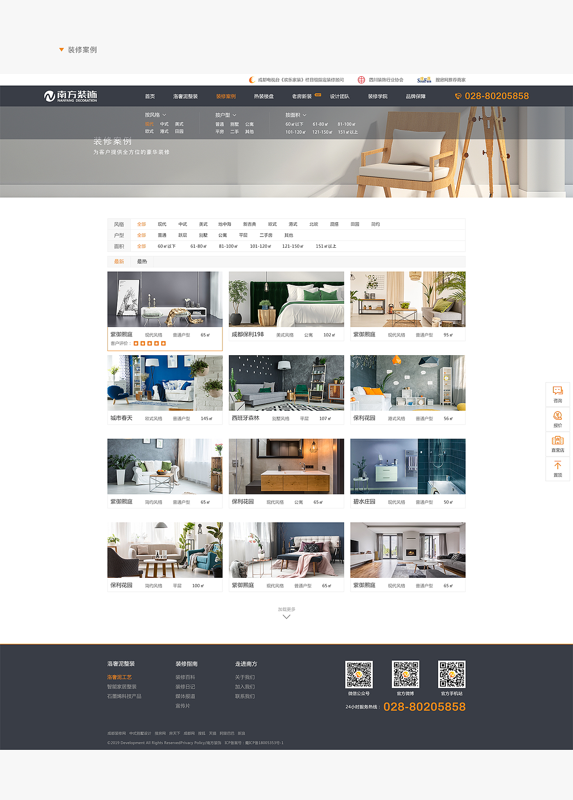Open 装修学院 navigation item

click(378, 96)
